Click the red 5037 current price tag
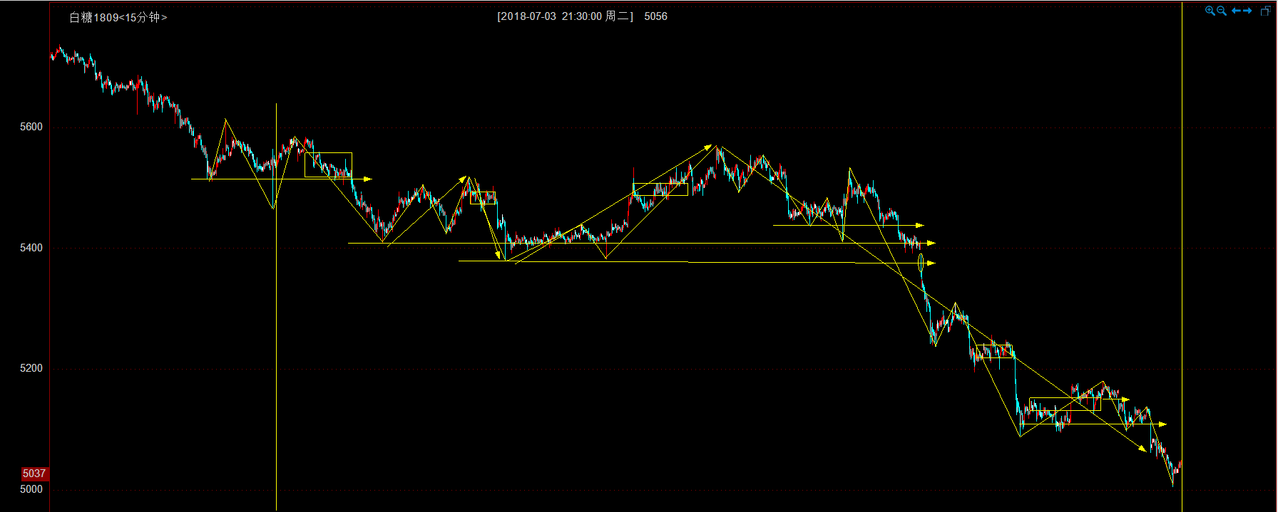The width and height of the screenshot is (1278, 512). 34,474
